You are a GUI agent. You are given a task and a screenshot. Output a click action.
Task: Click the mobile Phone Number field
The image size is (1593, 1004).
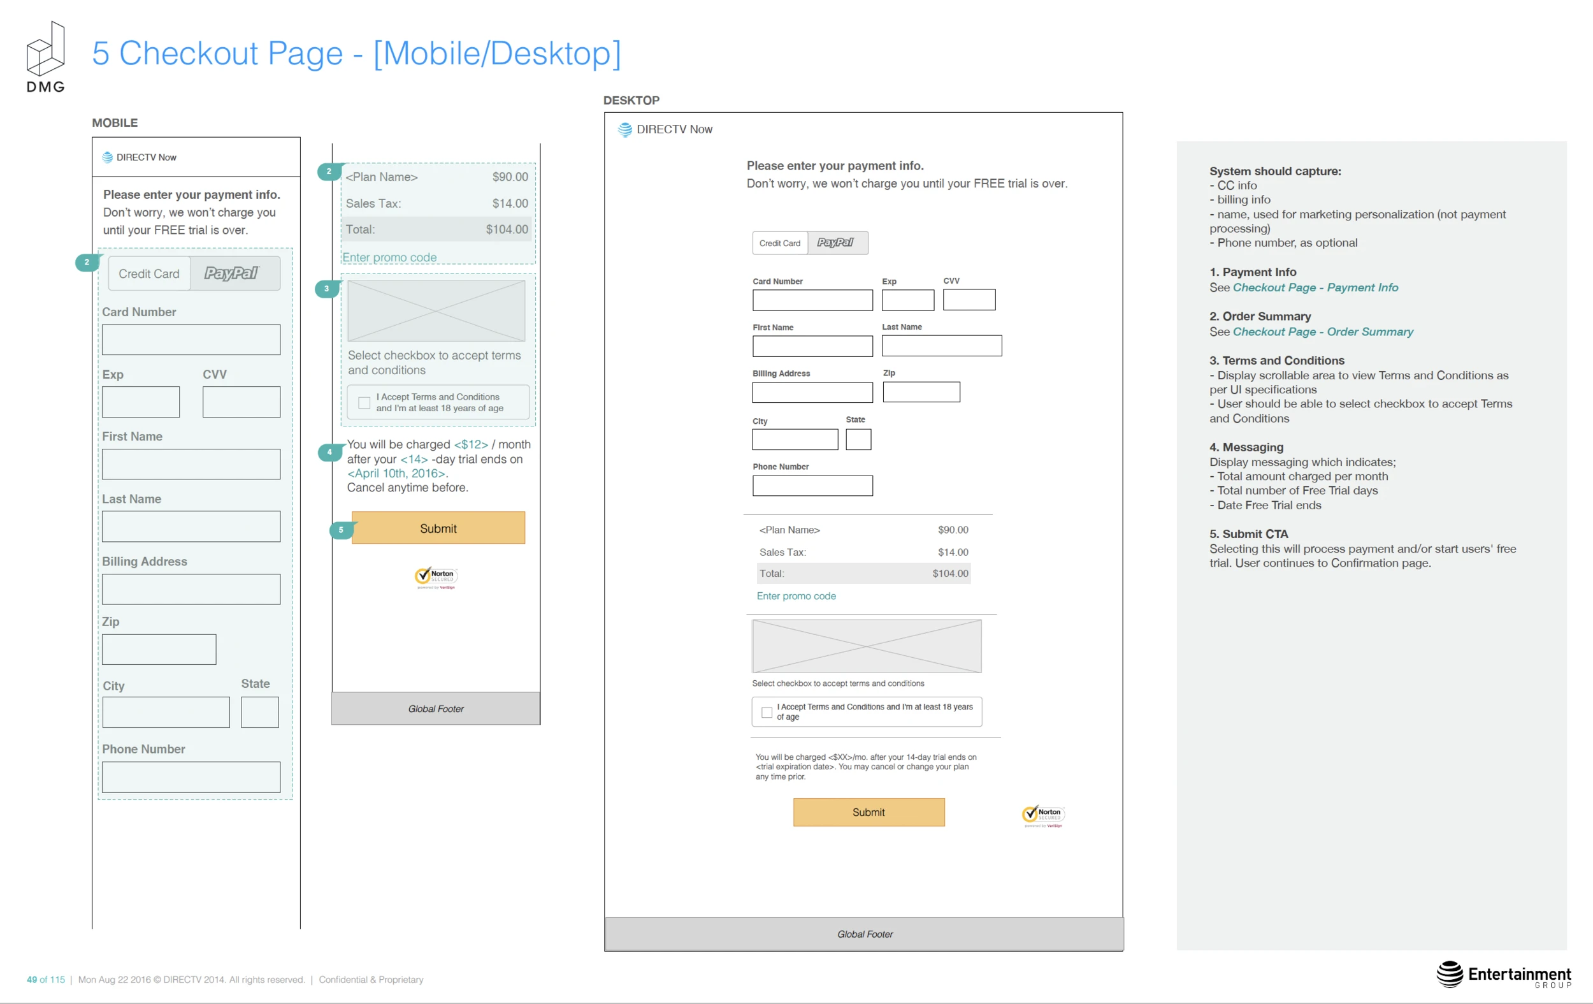click(191, 778)
